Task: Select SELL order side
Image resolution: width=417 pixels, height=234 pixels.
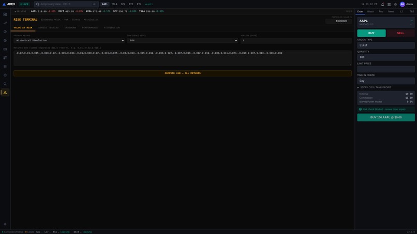Action: click(x=400, y=33)
